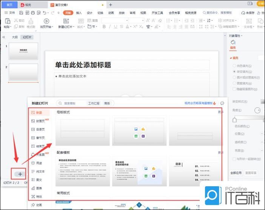Apply Superscript formatting
265x210 pixels.
[135, 26]
